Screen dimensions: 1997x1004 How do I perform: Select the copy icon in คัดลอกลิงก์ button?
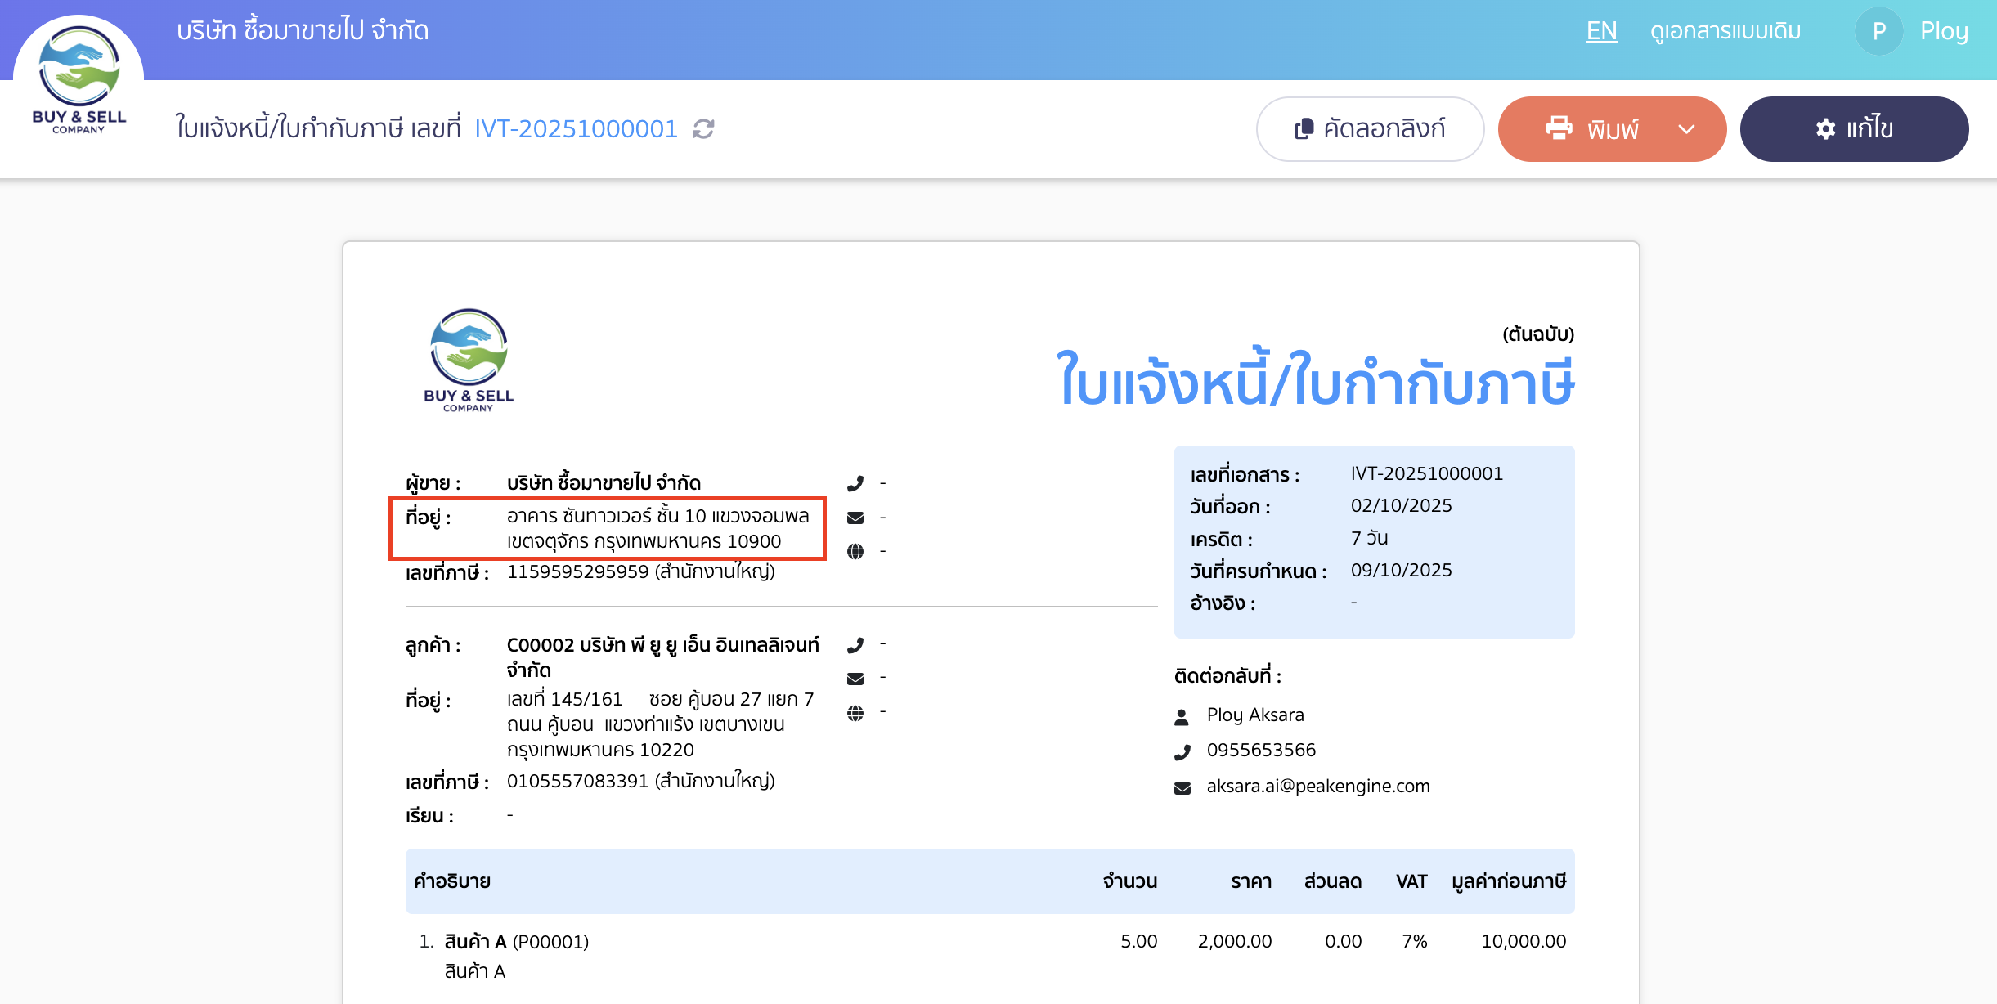pyautogui.click(x=1304, y=128)
